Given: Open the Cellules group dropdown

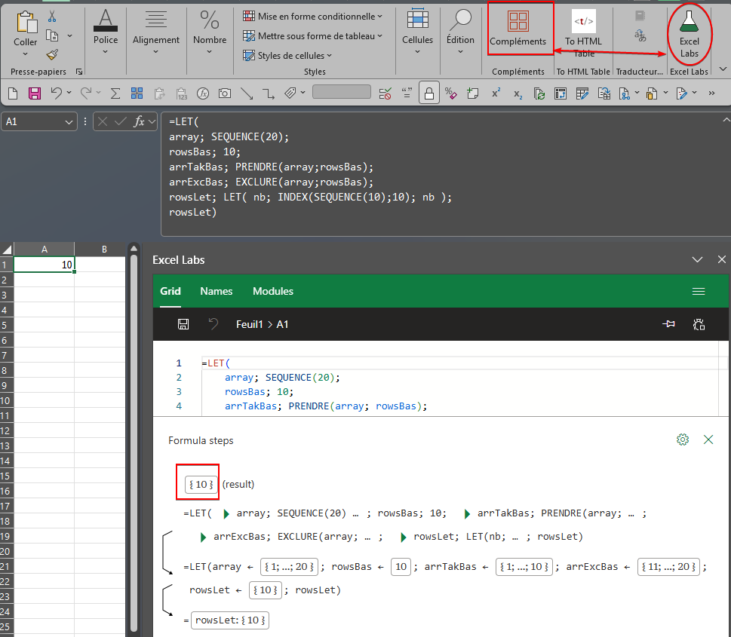Looking at the screenshot, I should [417, 52].
